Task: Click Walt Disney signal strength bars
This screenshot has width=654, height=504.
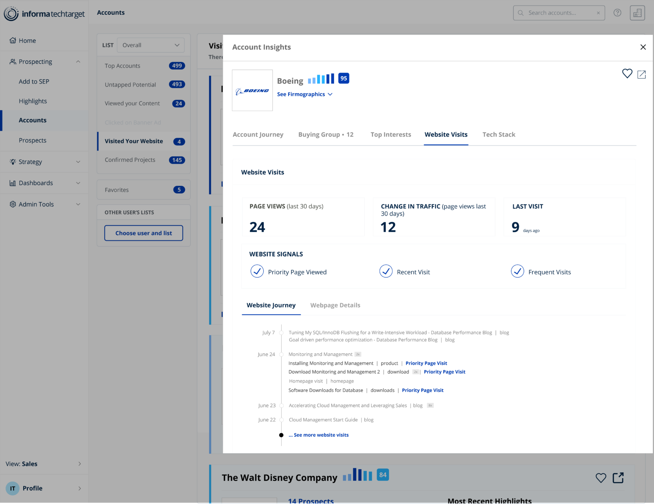Action: [x=357, y=475]
